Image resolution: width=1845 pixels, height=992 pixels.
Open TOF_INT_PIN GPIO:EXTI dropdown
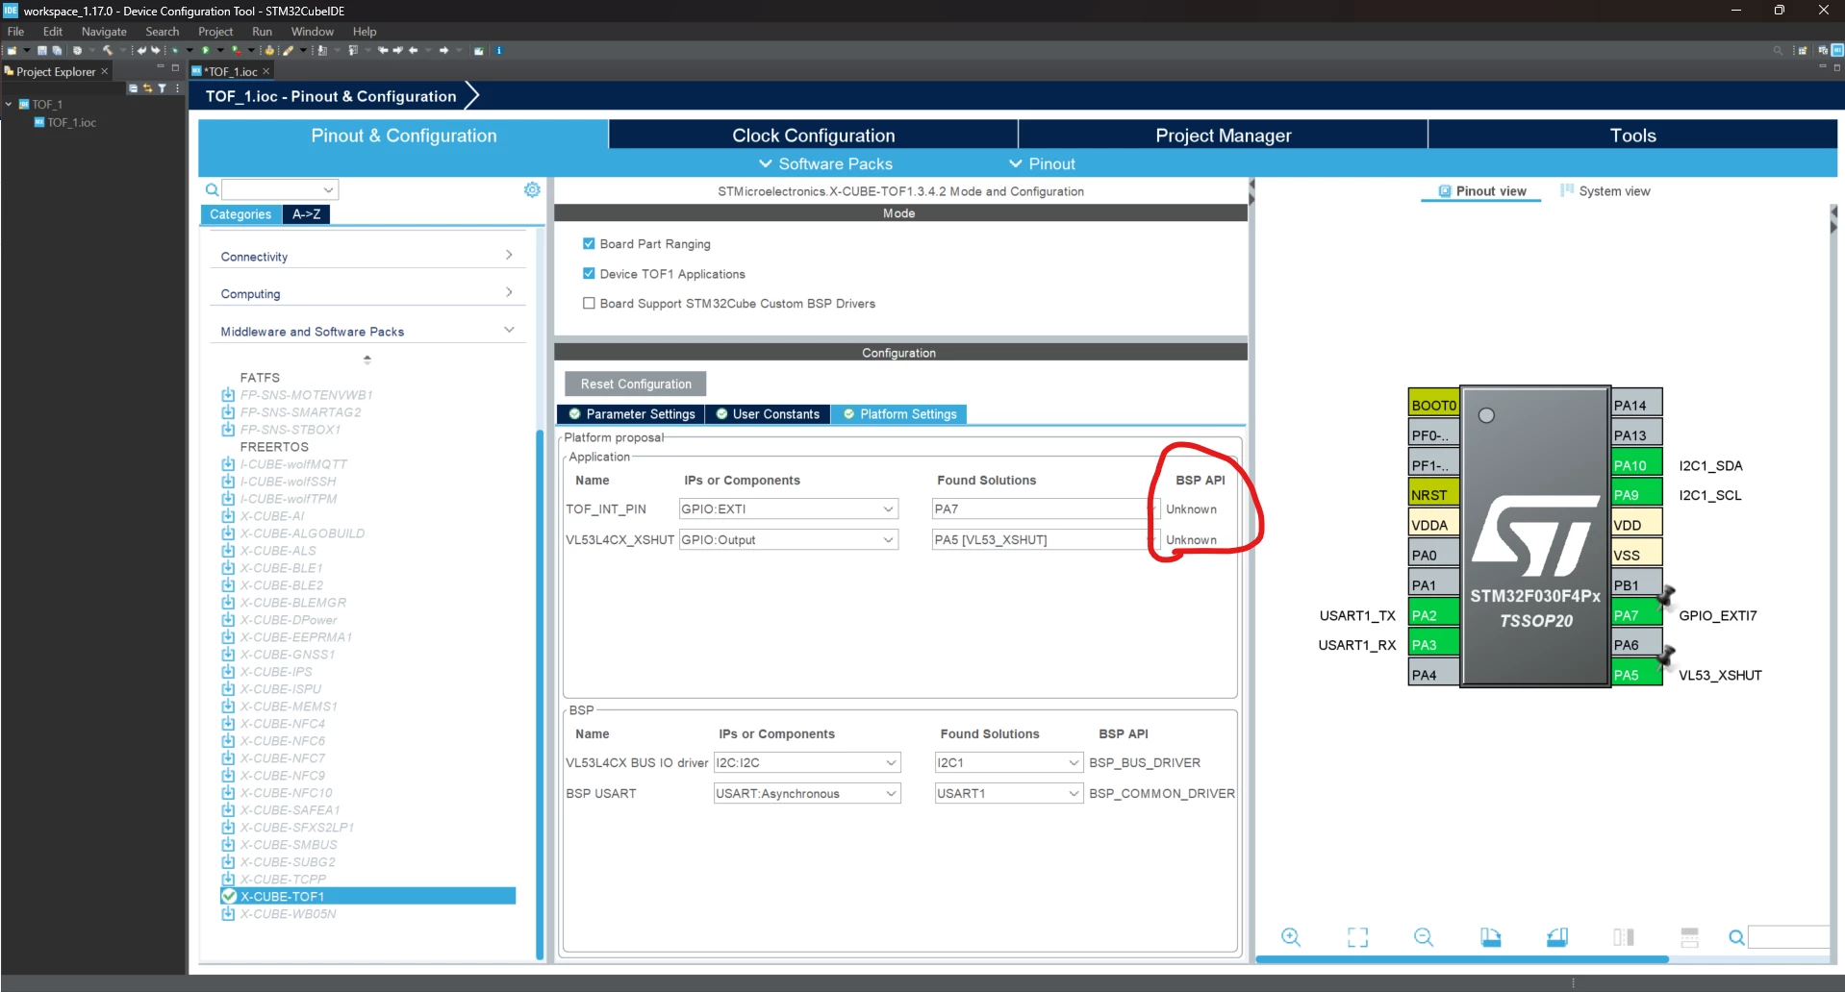point(788,509)
